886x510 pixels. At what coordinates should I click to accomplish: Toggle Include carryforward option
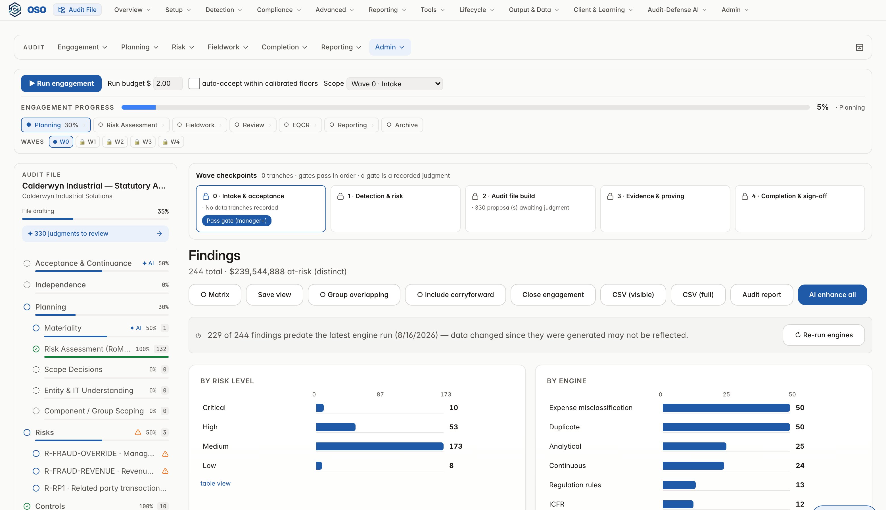[x=455, y=294]
